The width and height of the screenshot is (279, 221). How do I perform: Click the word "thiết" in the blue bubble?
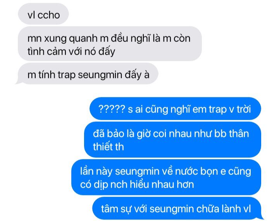coord(103,147)
